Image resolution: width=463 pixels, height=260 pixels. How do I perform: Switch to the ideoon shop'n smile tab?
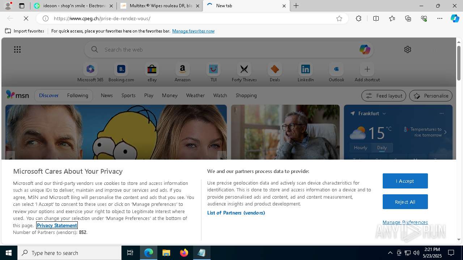coord(73,6)
